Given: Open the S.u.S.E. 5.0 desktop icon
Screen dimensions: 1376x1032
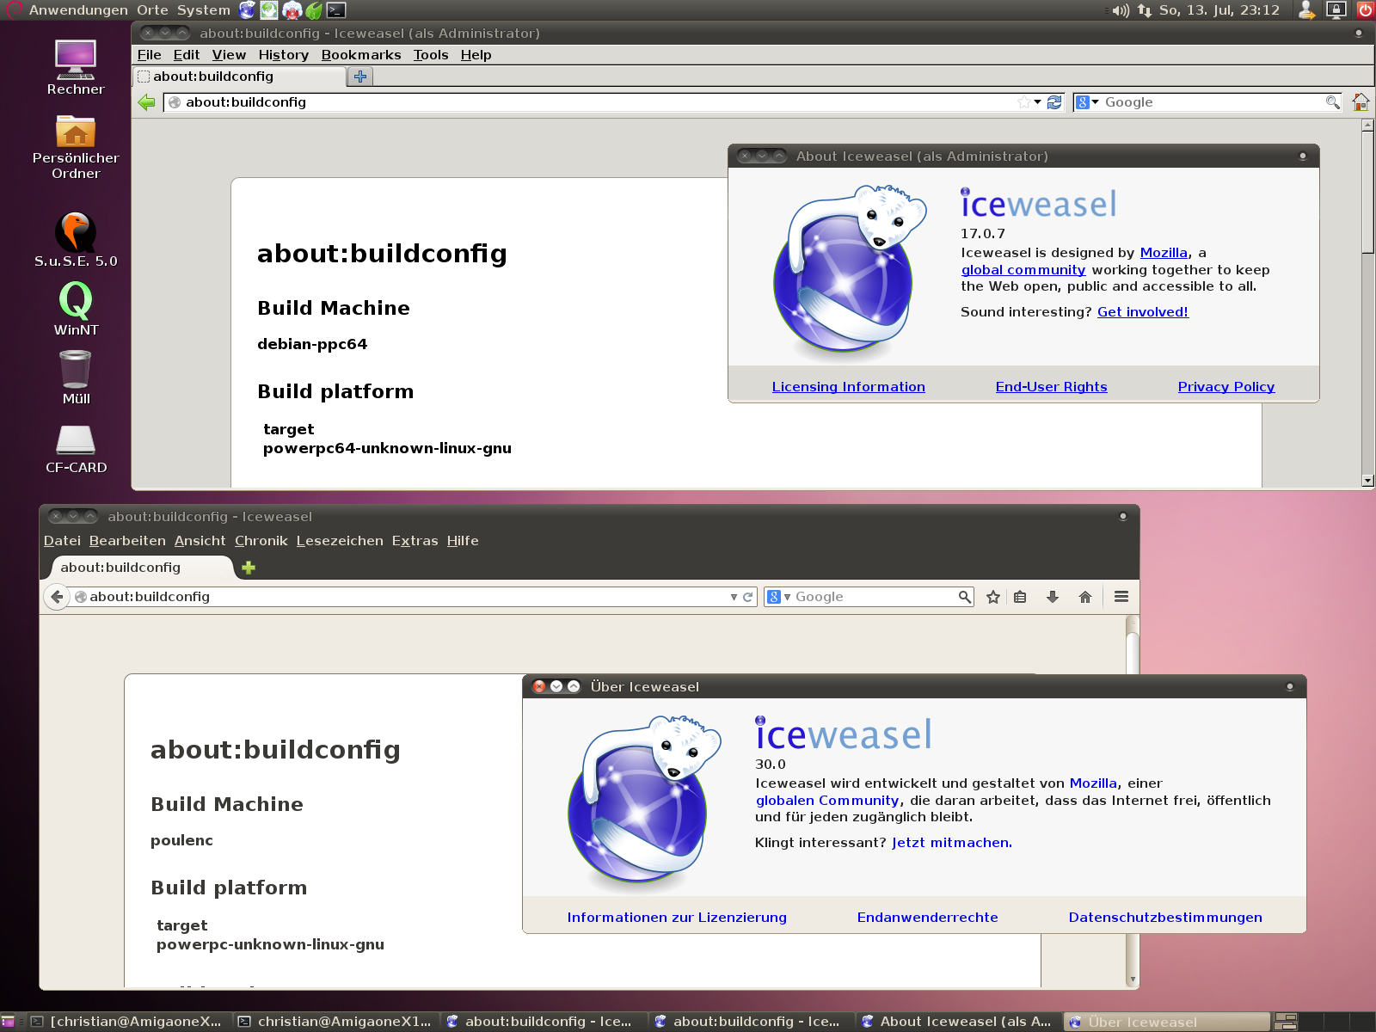Looking at the screenshot, I should click(x=76, y=234).
